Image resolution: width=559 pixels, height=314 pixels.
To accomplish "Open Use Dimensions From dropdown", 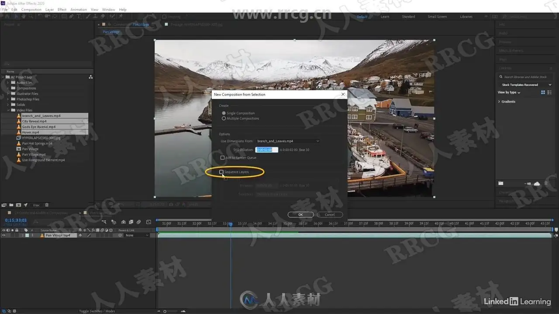I will coord(288,141).
